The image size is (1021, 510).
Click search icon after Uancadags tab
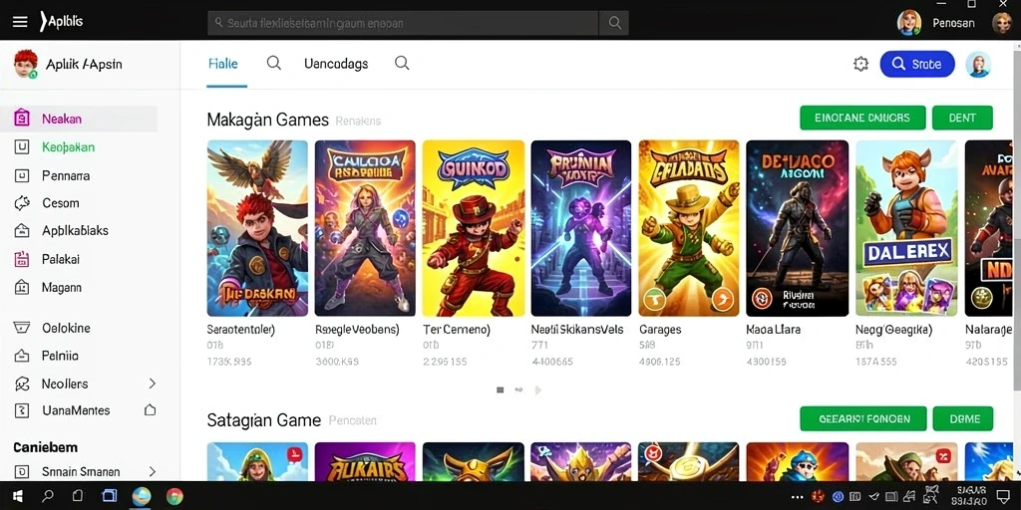click(403, 63)
